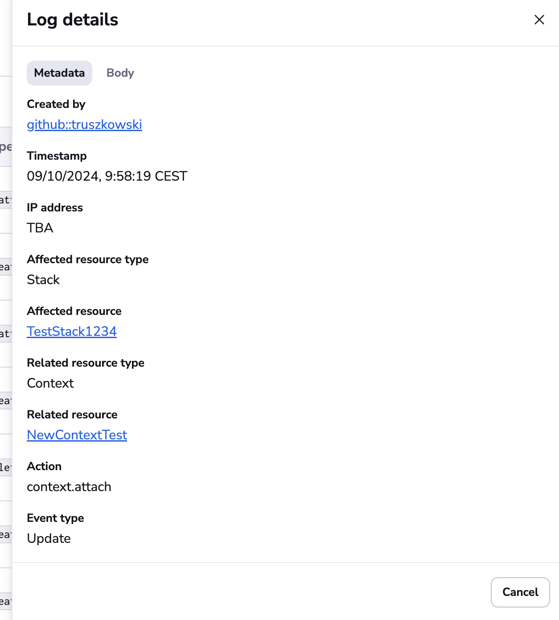Click the Context related resource type value
This screenshot has width=559, height=620.
[x=50, y=383]
